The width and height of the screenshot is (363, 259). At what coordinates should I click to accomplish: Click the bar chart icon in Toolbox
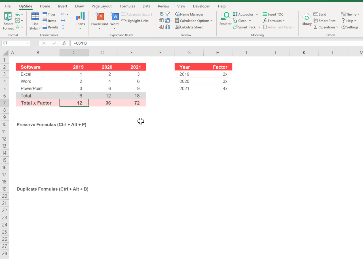(x=168, y=27)
